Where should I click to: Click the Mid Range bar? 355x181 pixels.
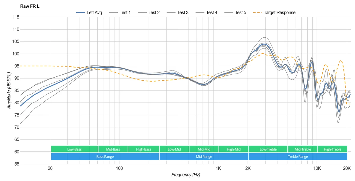204,156
